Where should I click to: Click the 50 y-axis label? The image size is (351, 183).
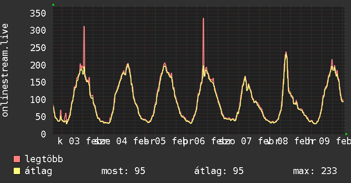40,117
